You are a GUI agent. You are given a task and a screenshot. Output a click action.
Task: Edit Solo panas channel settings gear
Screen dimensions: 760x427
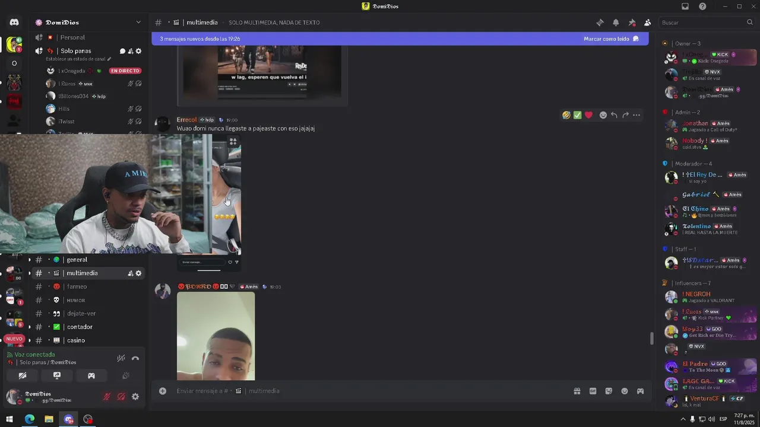click(138, 51)
